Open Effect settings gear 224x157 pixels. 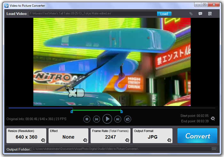85,140
